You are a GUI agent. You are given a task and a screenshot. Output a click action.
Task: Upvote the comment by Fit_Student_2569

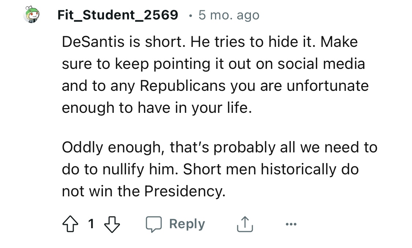pos(70,224)
